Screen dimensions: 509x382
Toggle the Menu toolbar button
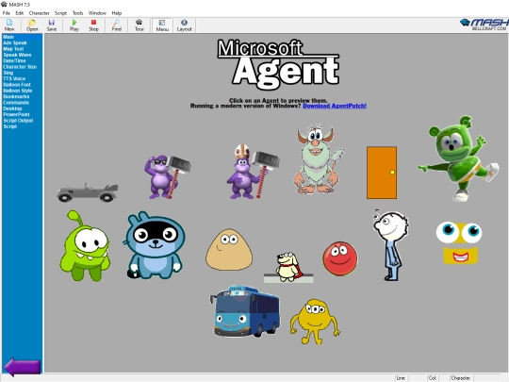[162, 25]
